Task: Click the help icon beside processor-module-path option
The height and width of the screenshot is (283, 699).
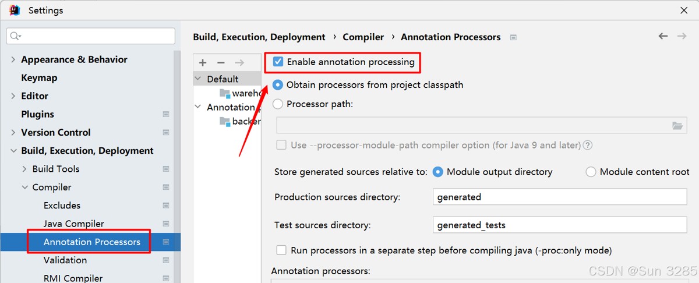Action: [588, 146]
